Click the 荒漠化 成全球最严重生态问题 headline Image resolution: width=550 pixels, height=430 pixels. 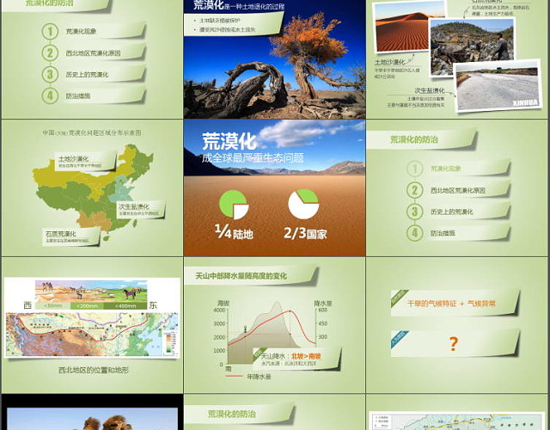tap(253, 148)
